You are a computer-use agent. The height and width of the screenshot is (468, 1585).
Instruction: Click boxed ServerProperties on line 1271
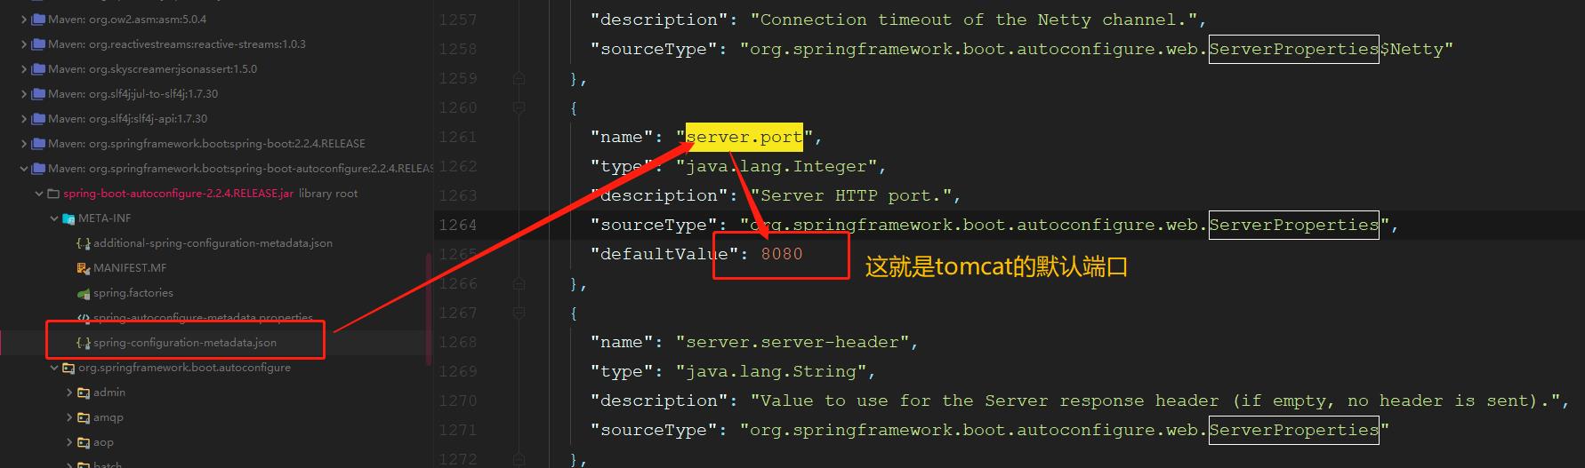coord(1294,430)
